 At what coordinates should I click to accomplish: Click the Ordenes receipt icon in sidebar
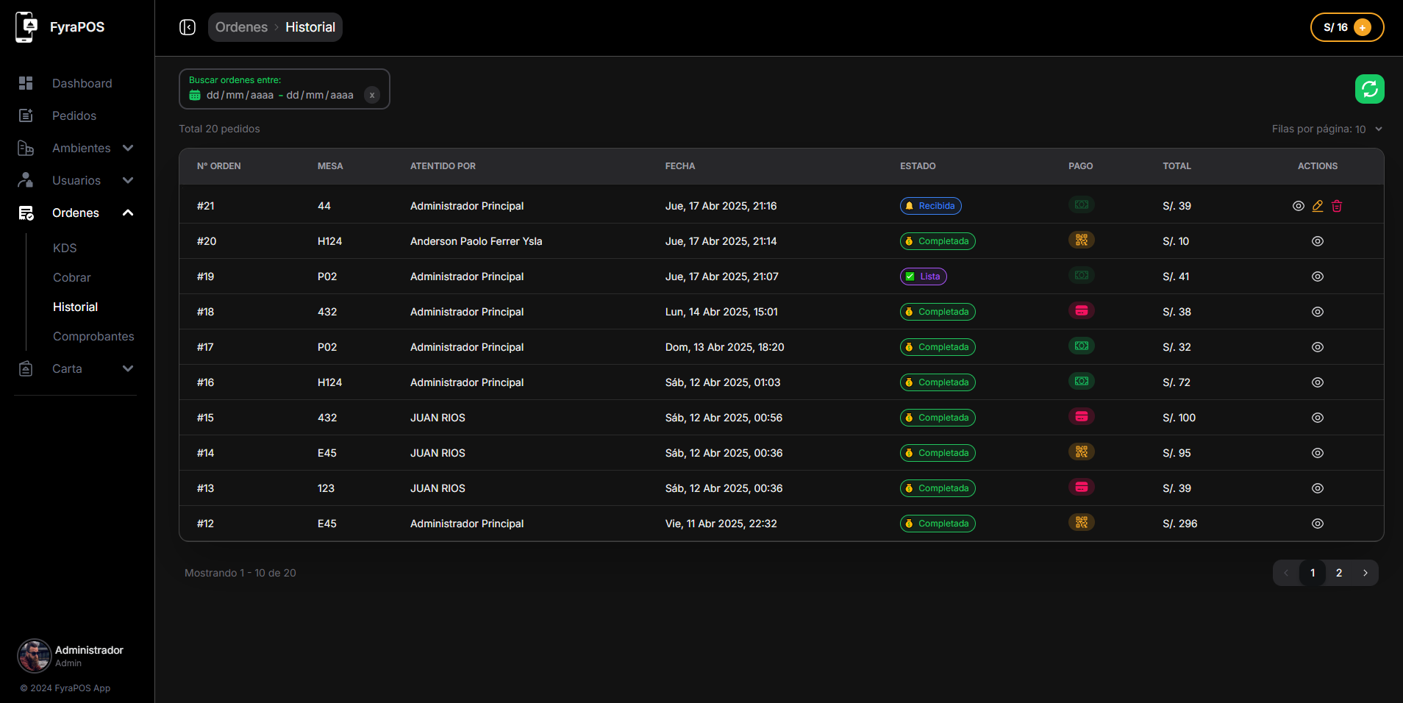pyautogui.click(x=26, y=213)
